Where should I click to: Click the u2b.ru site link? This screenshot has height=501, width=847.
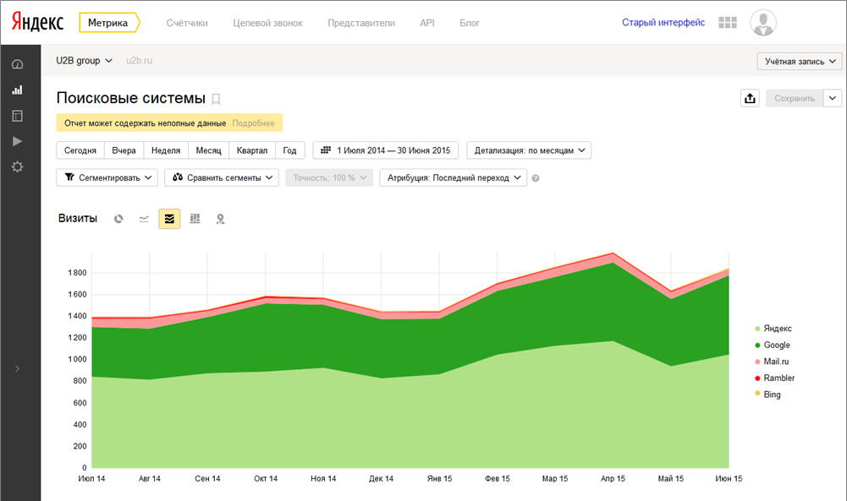(x=140, y=61)
